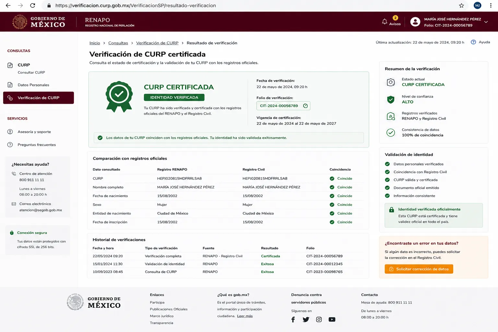Viewport: 498px width, 332px height.
Task: Go to Verificación de CURP breadcrumb
Action: tap(157, 43)
